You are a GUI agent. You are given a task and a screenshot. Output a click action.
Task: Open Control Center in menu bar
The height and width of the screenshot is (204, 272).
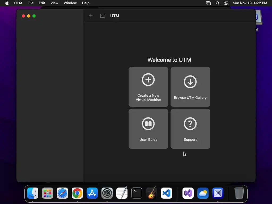point(226,3)
